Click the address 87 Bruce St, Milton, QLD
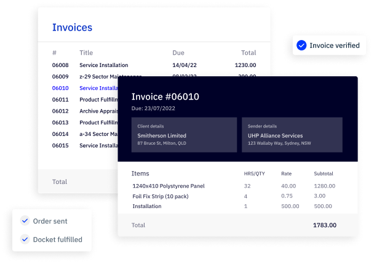This screenshot has height=264, width=374. (x=162, y=143)
